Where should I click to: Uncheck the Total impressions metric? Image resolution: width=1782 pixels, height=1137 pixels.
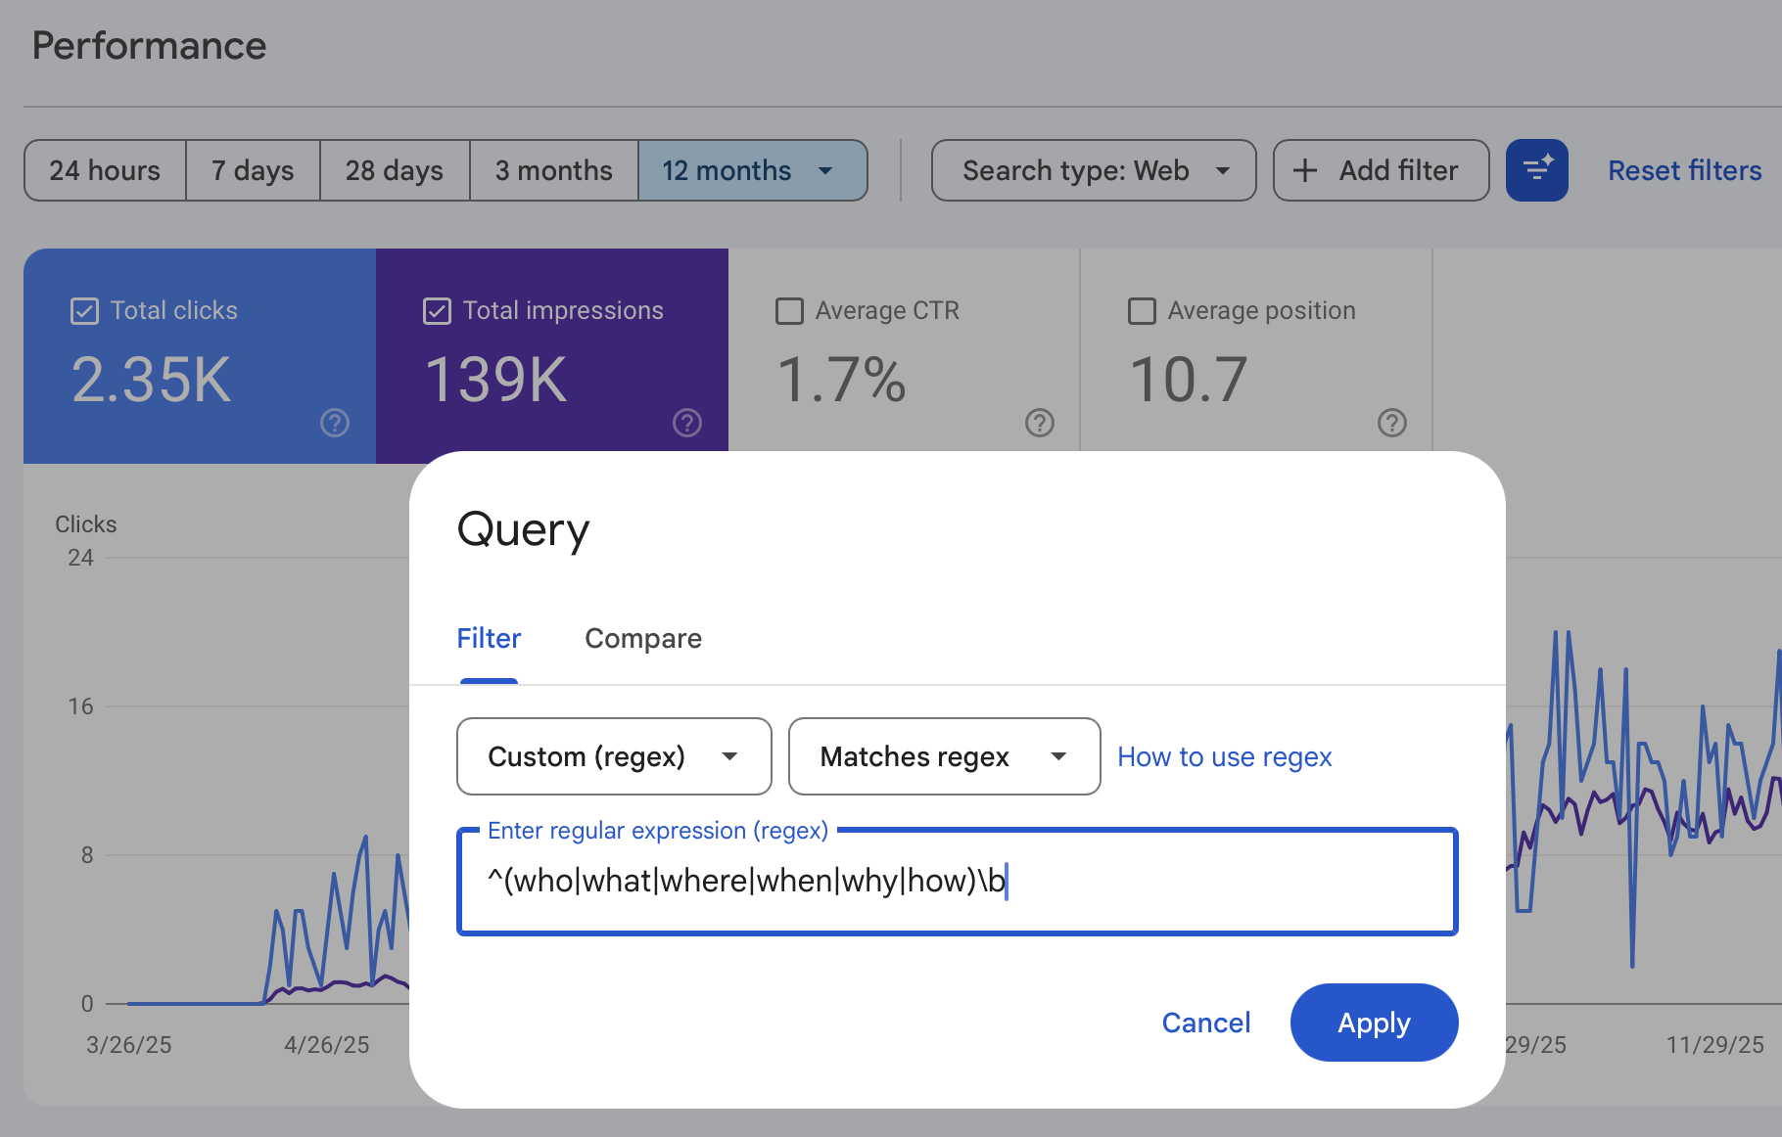tap(437, 311)
